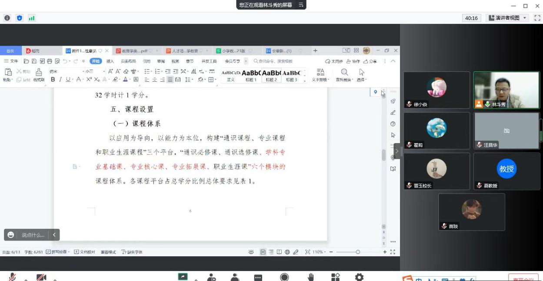Viewport: 543px width, 281px height.
Task: Click the Share (分享) button
Action: pyautogui.click(x=370, y=61)
